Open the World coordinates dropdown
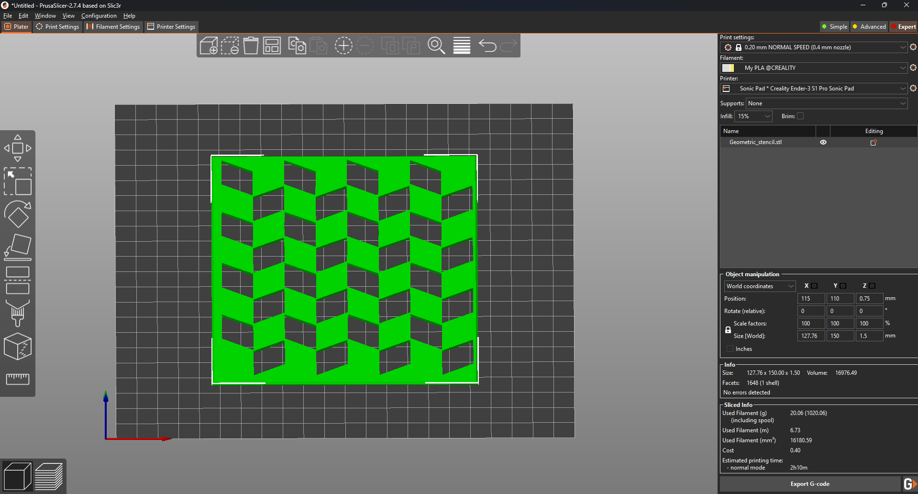The height and width of the screenshot is (494, 918). (x=760, y=286)
